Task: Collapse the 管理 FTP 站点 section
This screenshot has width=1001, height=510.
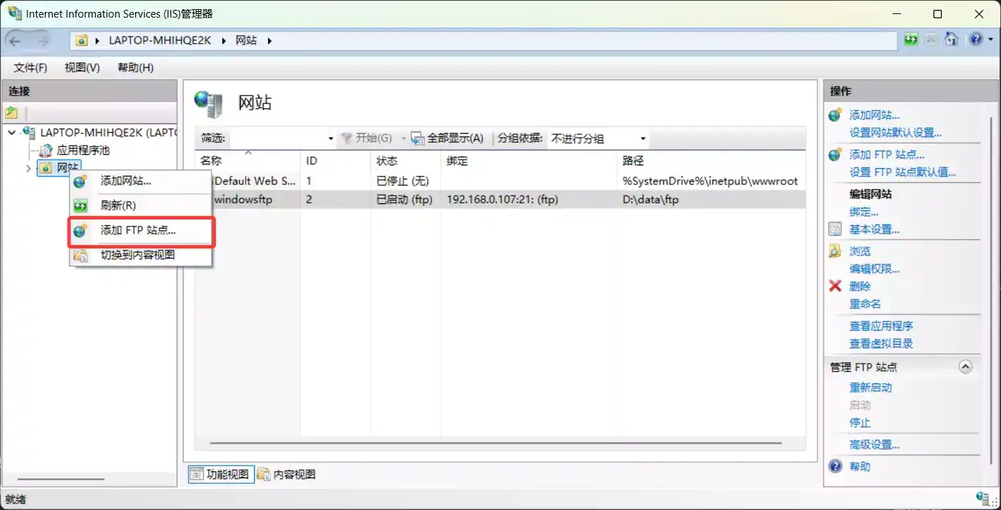Action: click(x=966, y=366)
